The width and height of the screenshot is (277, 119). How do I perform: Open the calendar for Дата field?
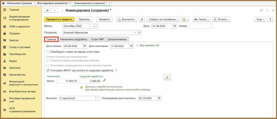pos(174,26)
